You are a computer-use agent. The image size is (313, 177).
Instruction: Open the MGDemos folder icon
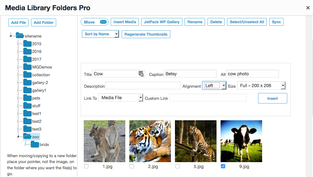27,67
